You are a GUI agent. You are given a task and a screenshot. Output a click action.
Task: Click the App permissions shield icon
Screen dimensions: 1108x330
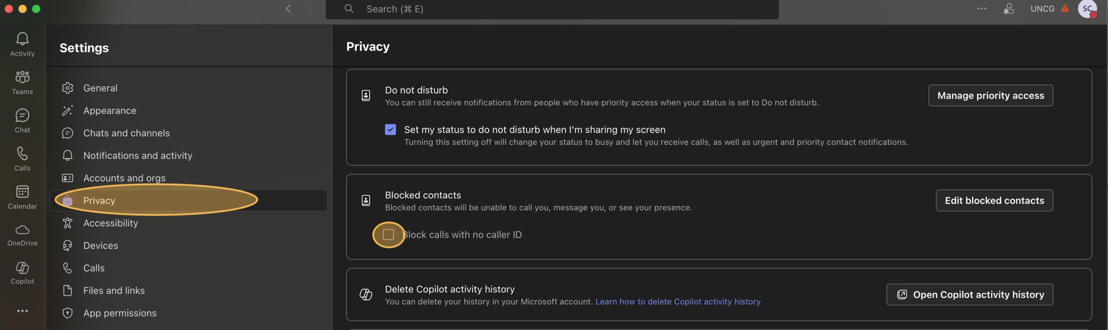(x=68, y=313)
